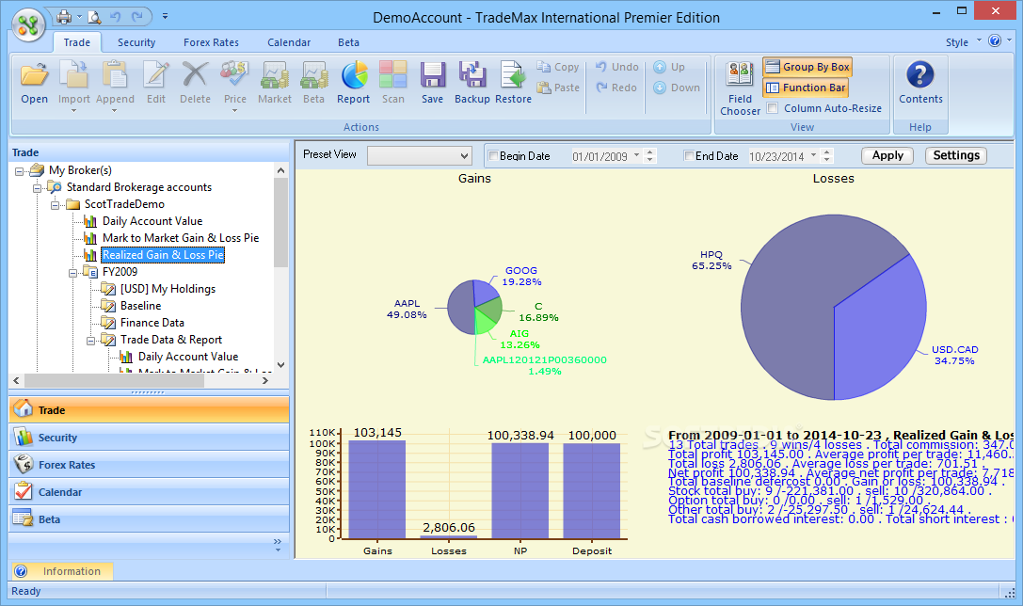Enable the End Date checkbox
1023x606 pixels.
pyautogui.click(x=688, y=155)
